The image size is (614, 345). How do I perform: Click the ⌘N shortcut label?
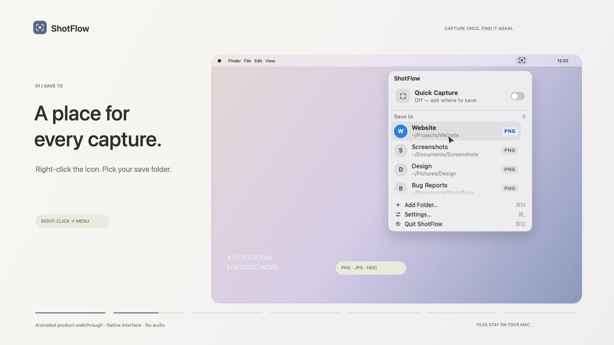520,205
